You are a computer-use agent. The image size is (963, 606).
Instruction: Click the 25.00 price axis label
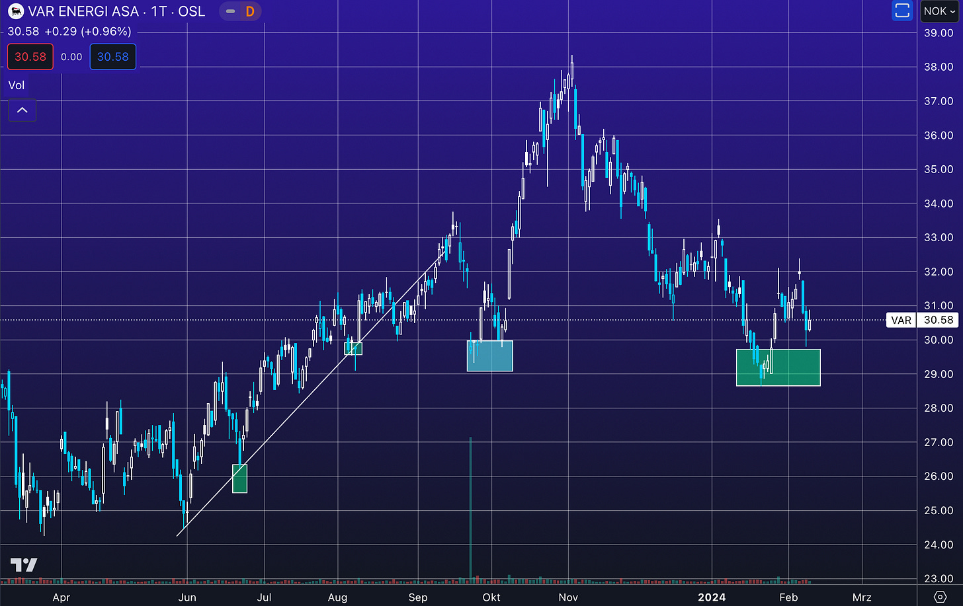(x=939, y=510)
